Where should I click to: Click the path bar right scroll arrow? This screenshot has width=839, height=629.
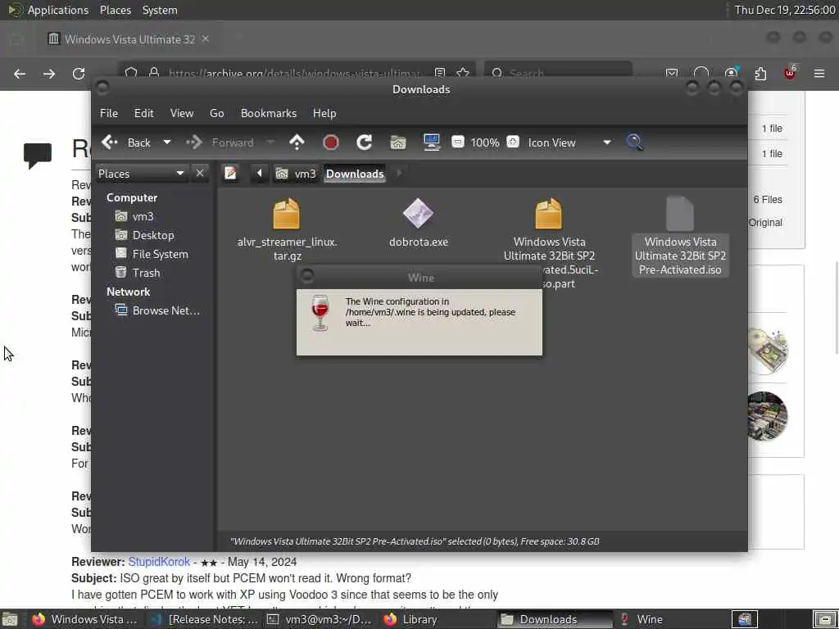point(399,174)
